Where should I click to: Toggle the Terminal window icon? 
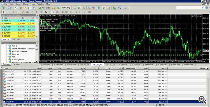[30, 8]
